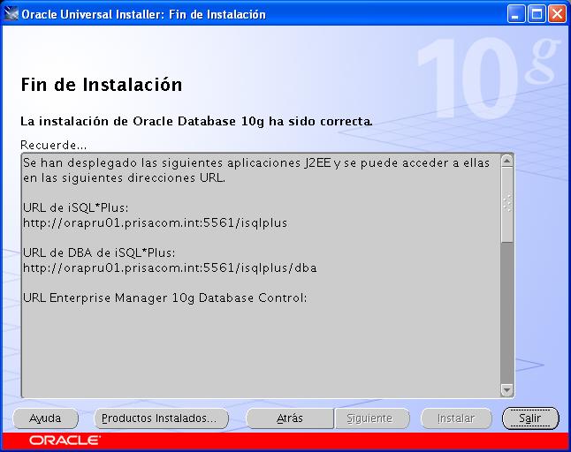This screenshot has width=571, height=452.
Task: Click the Oracle logo in red footer
Action: point(65,441)
